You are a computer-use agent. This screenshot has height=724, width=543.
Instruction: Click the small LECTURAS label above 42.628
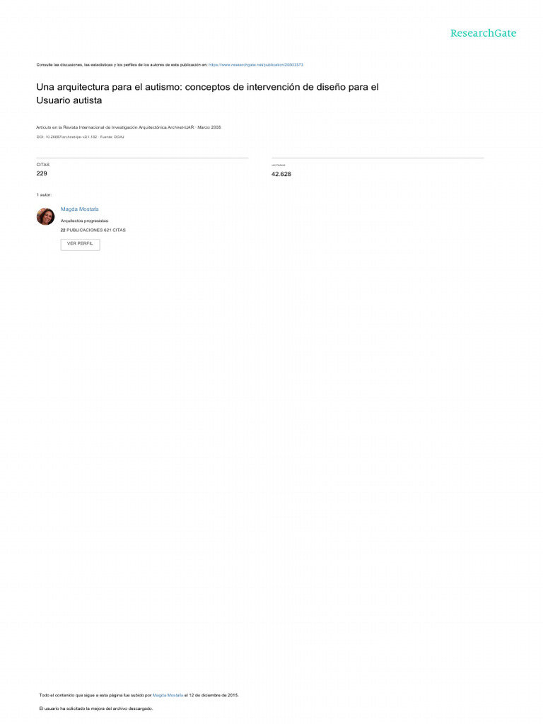coord(279,165)
